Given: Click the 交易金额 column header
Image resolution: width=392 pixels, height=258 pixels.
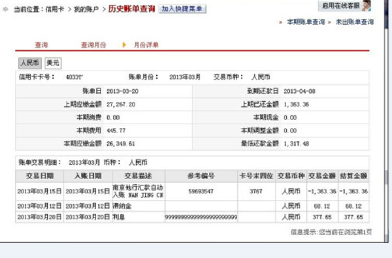Looking at the screenshot, I should pos(322,176).
